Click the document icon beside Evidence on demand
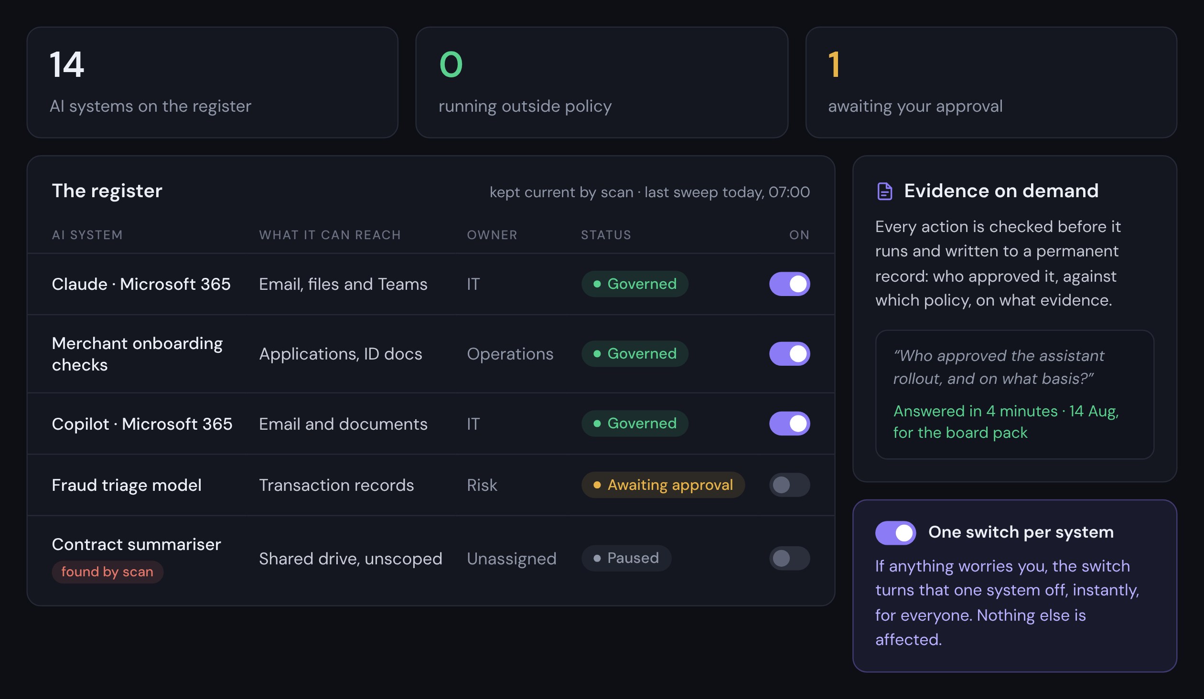 click(884, 191)
